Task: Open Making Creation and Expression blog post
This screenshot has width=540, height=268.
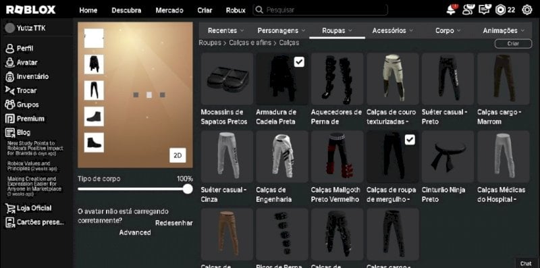Action: pos(34,186)
